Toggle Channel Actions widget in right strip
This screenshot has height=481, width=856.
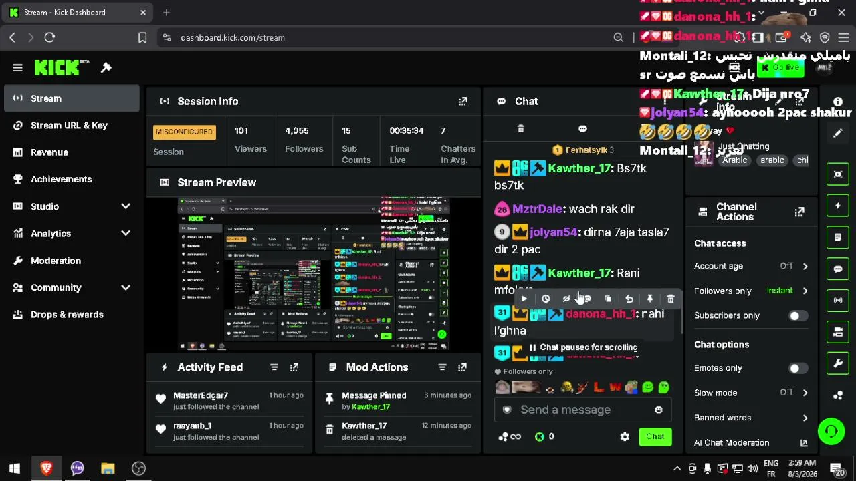click(838, 332)
